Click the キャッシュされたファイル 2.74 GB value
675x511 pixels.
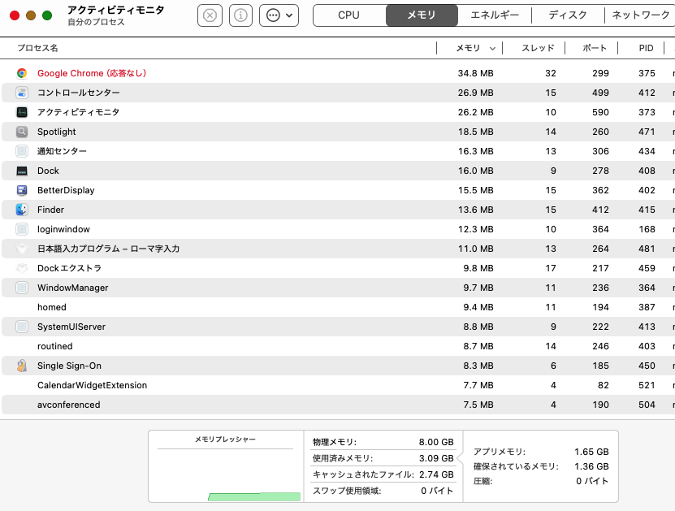click(436, 474)
